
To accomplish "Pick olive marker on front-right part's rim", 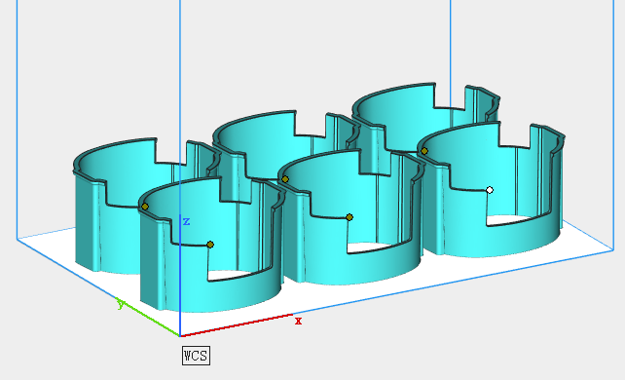I will click(x=424, y=151).
